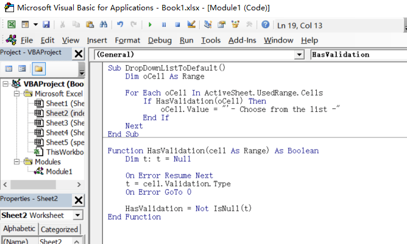The height and width of the screenshot is (244, 407).
Task: Collapse the Microsoft Excel Objects folder
Action: pos(16,94)
